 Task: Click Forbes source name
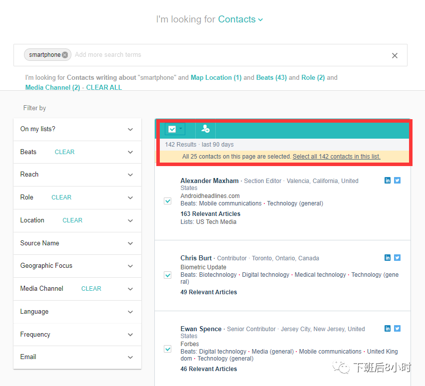(190, 344)
